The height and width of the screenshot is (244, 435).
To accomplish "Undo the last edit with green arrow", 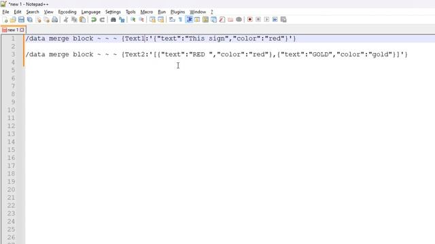I will 94,20.
